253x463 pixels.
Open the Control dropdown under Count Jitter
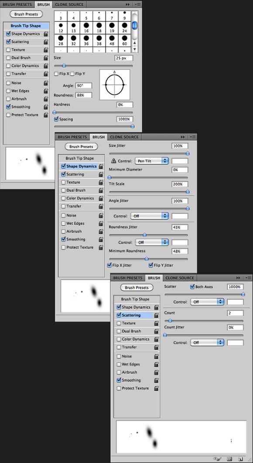click(x=207, y=343)
